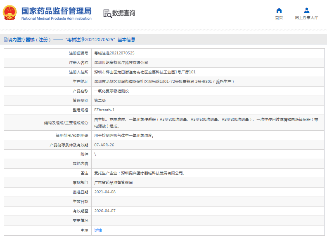
Task: Click the 首页 house icon
Action: tap(279, 10)
